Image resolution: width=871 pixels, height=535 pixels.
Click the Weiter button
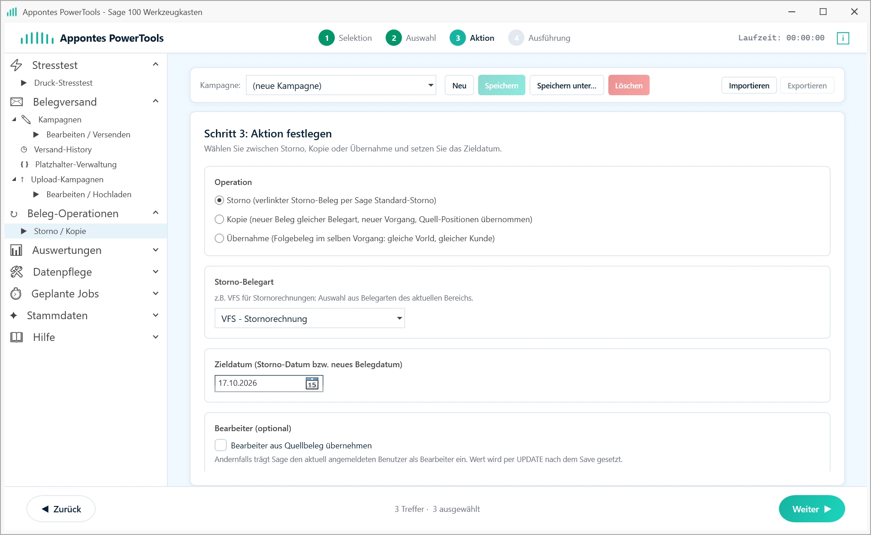click(x=812, y=509)
